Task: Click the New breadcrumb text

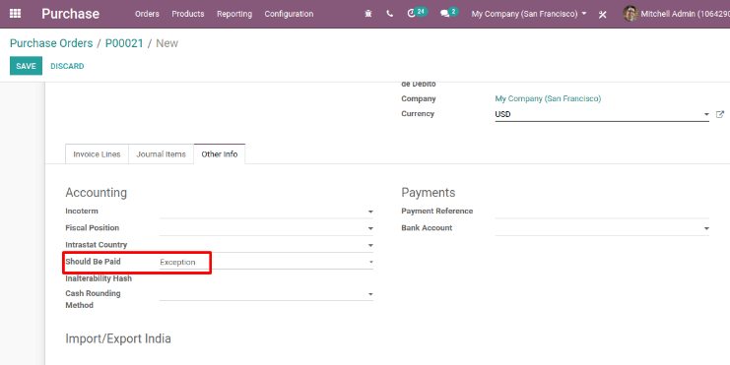Action: coord(167,43)
